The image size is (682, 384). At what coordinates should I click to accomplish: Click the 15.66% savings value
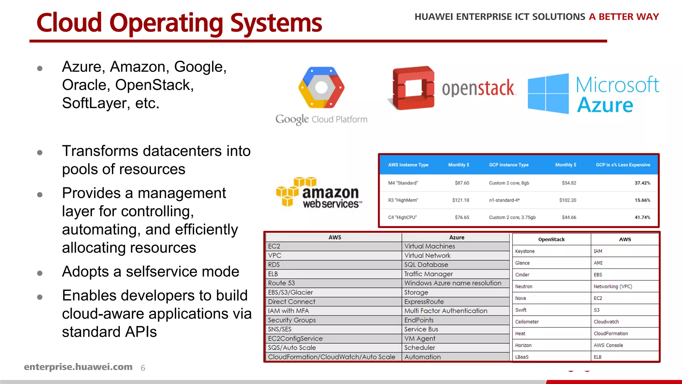642,200
